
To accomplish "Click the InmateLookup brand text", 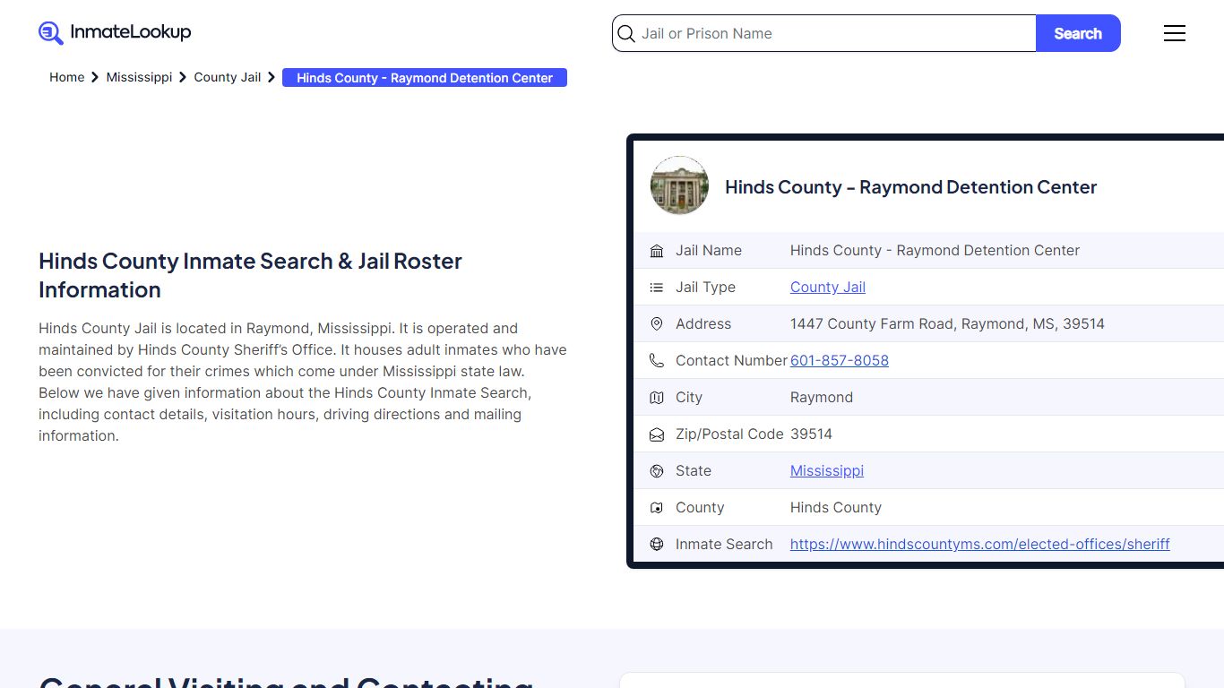I will click(131, 32).
